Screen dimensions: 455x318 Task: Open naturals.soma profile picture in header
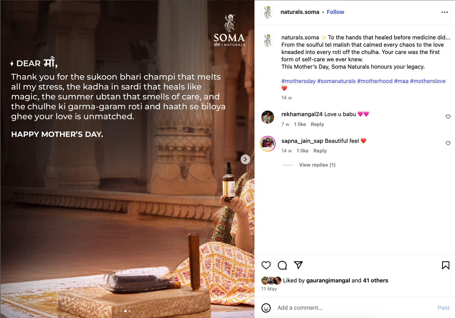pyautogui.click(x=268, y=12)
